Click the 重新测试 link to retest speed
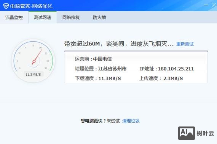 click(185, 44)
